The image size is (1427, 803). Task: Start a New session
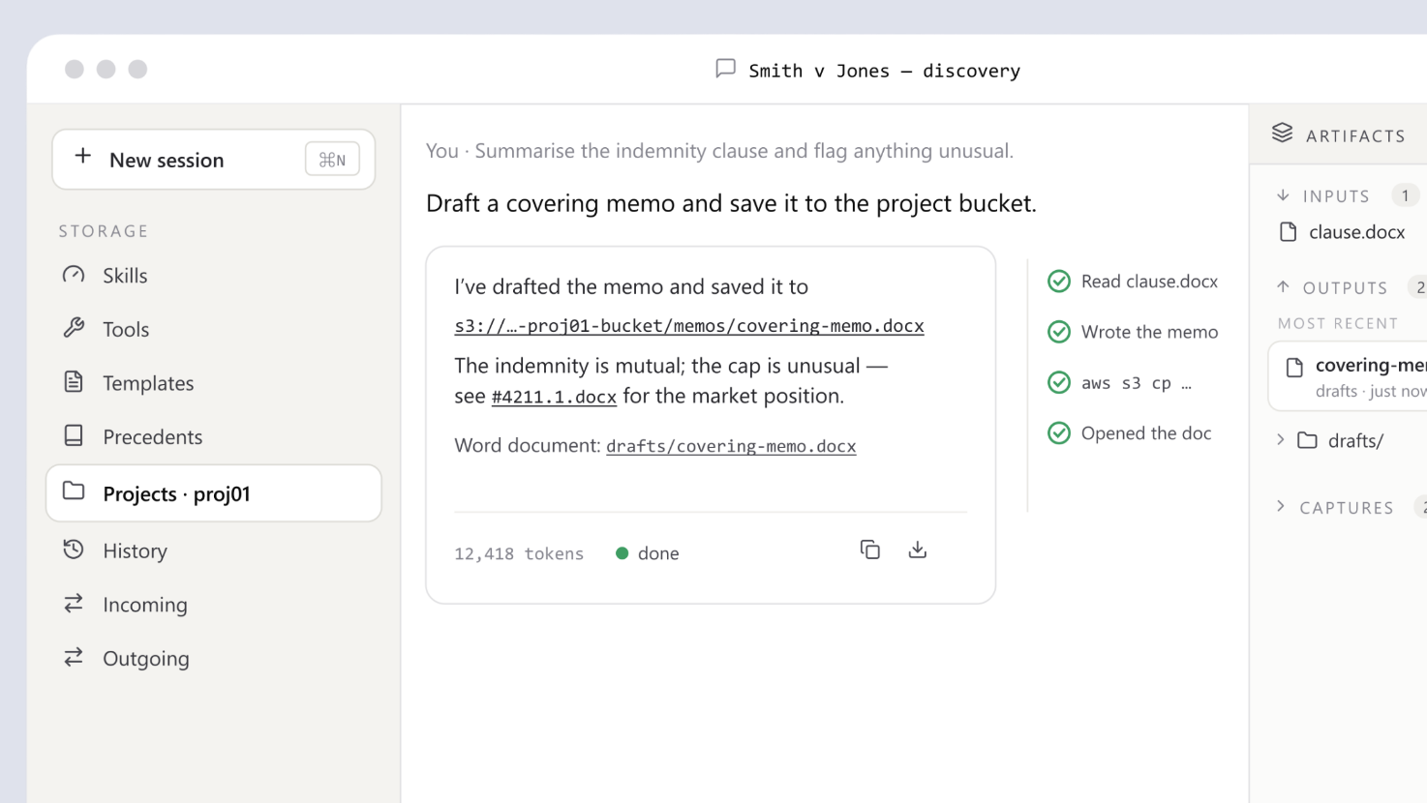pyautogui.click(x=214, y=159)
